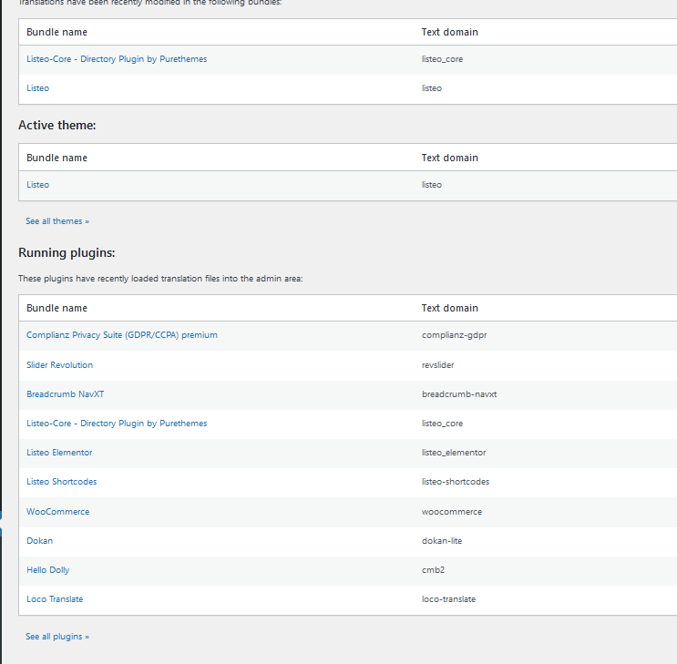Click Text domain header in Active theme table
677x664 pixels.
pos(450,158)
